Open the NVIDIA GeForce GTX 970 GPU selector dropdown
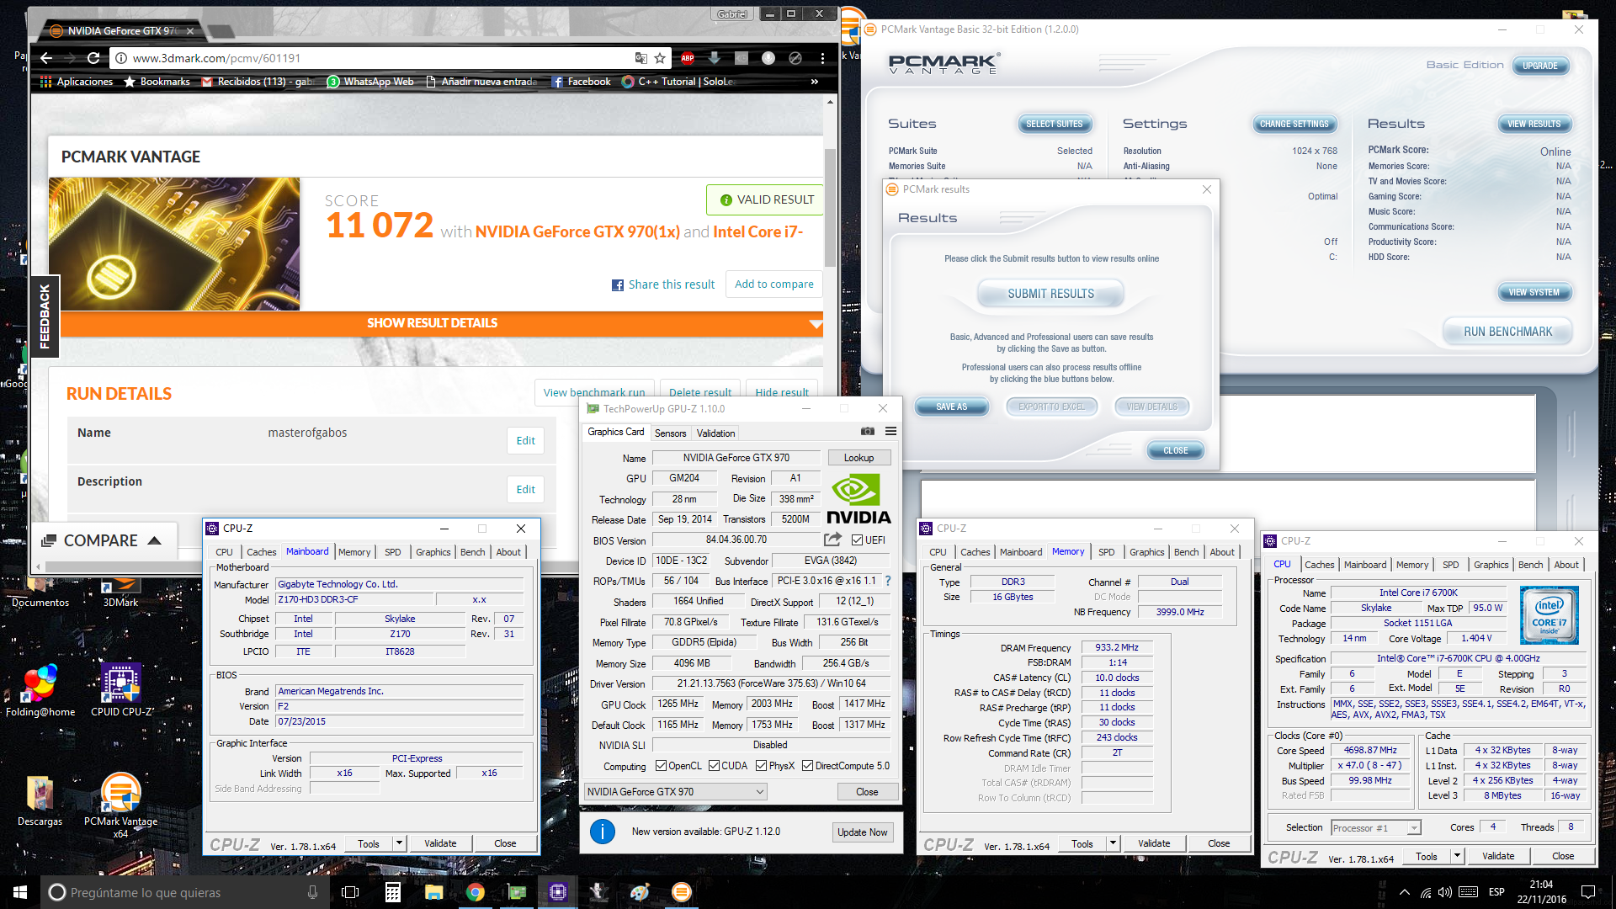The width and height of the screenshot is (1616, 909). 675,791
